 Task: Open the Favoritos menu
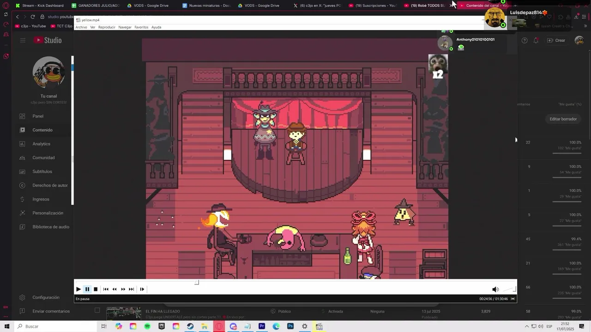coord(141,27)
